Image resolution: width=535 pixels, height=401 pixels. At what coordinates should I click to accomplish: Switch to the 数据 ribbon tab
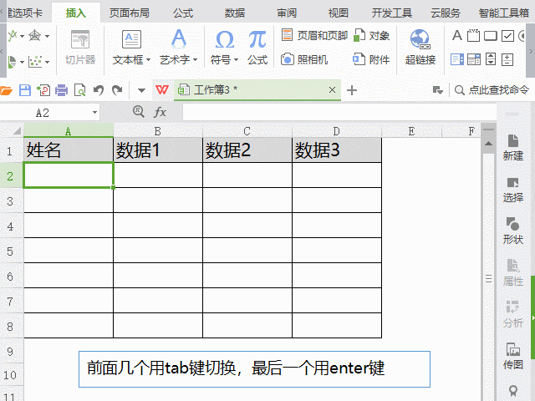click(x=235, y=13)
